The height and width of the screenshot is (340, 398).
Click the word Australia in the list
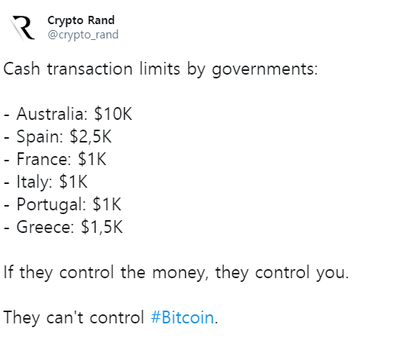point(50,114)
